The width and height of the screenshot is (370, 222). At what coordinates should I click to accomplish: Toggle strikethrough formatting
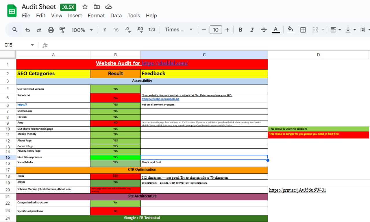[x=264, y=30]
